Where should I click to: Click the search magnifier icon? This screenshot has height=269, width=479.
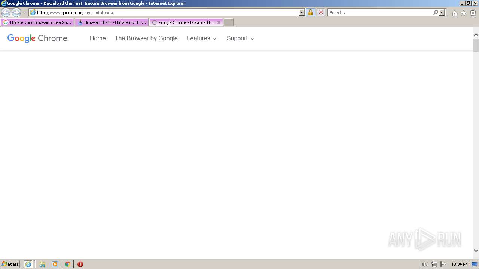point(436,13)
